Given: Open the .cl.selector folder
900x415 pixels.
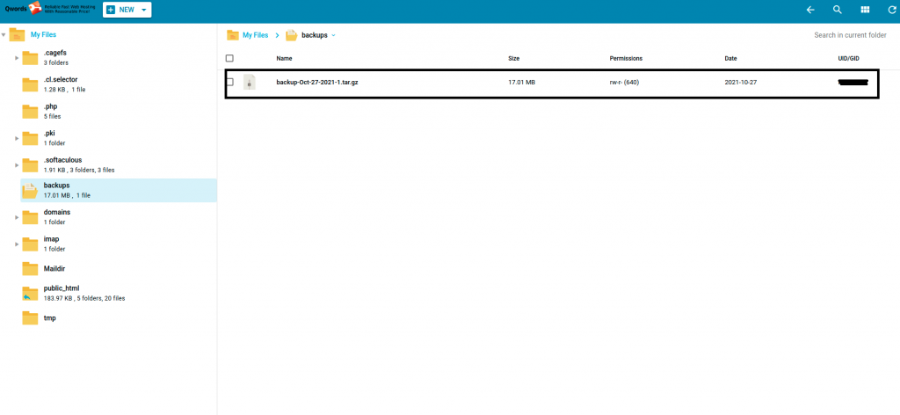Looking at the screenshot, I should [61, 80].
